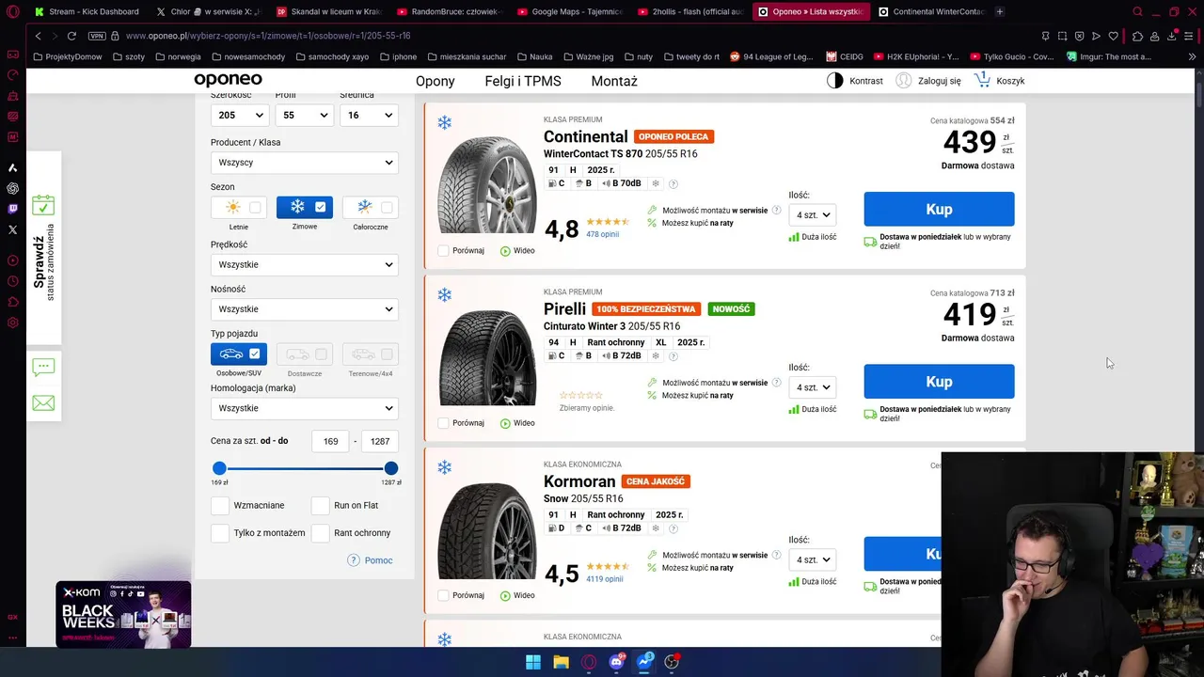Image resolution: width=1204 pixels, height=677 pixels.
Task: Click Kup for the Pirelli tyre
Action: click(x=939, y=381)
